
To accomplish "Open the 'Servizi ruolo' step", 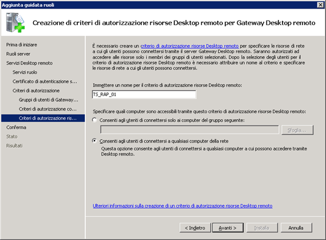I will pyautogui.click(x=25, y=72).
